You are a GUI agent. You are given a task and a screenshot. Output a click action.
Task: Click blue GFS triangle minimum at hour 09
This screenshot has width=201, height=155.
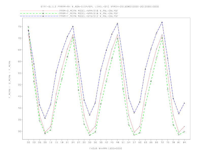click(x=45, y=118)
